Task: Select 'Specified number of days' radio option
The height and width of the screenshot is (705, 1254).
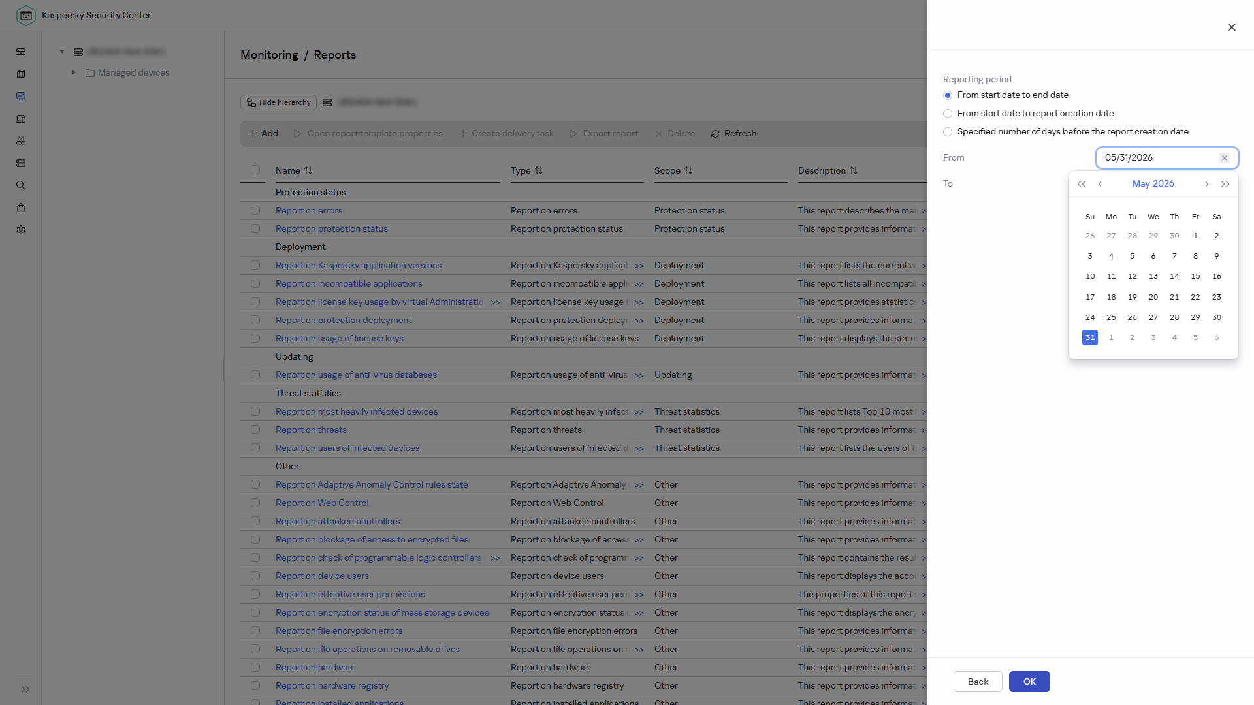Action: (x=948, y=132)
